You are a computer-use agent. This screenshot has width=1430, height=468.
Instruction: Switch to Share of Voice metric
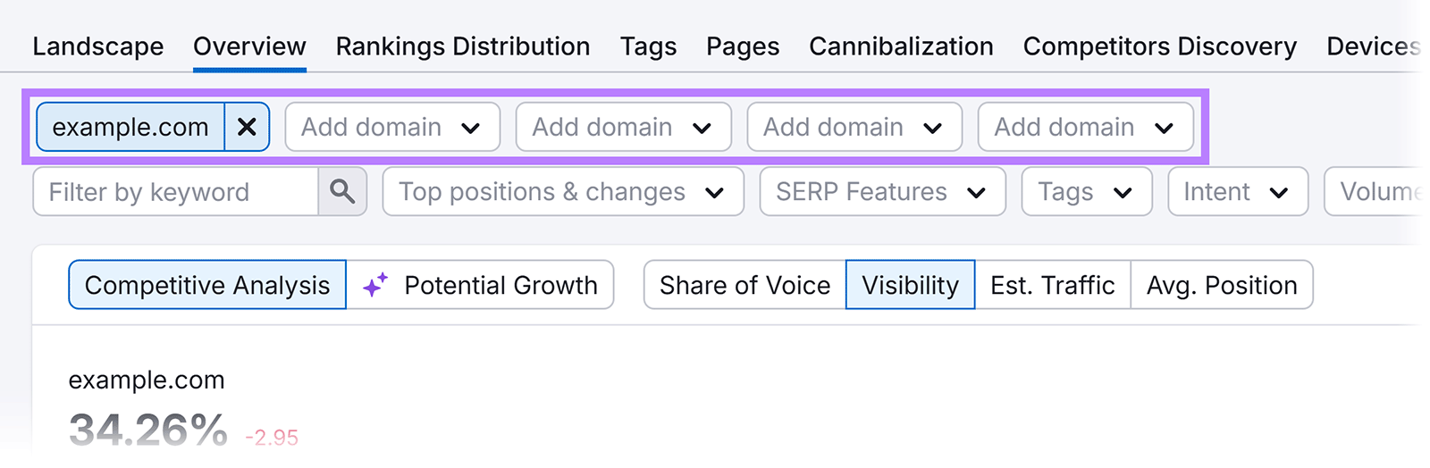click(x=744, y=285)
